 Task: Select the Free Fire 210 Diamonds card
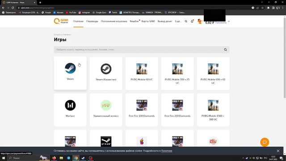click(x=177, y=110)
